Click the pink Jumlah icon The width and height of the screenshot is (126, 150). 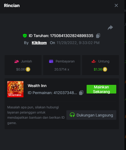16,61
